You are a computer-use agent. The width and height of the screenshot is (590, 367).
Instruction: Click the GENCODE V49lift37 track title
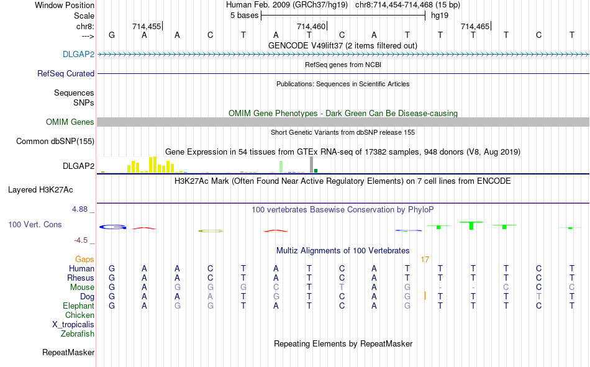(x=343, y=45)
